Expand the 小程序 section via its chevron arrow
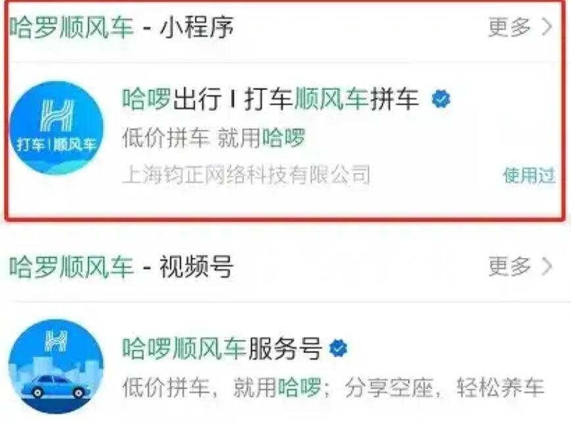Image resolution: width=571 pixels, height=426 pixels. (x=547, y=26)
